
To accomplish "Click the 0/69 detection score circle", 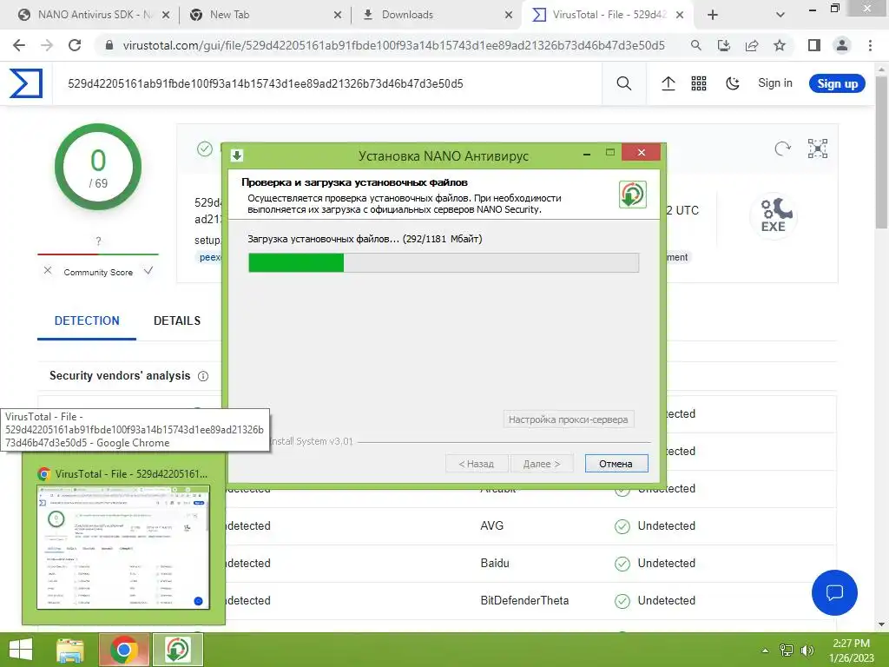I will click(x=98, y=167).
